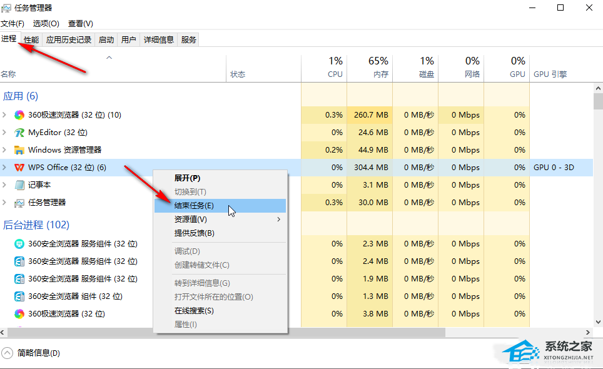The image size is (603, 369).
Task: Sort by the 磁盘 column header
Action: point(415,68)
